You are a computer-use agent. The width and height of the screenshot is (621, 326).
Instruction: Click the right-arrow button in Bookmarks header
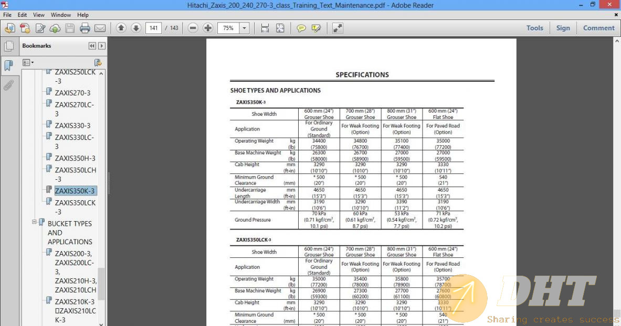102,46
